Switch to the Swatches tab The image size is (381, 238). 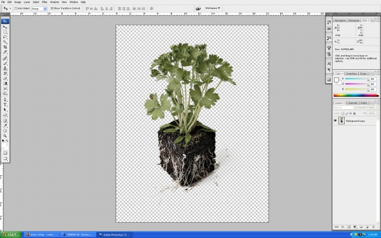351,74
